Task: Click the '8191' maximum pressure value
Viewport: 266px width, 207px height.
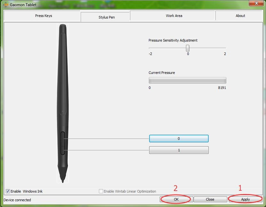Action: tap(222, 88)
